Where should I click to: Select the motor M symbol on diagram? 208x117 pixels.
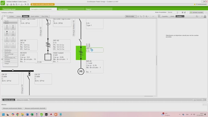tap(81, 71)
